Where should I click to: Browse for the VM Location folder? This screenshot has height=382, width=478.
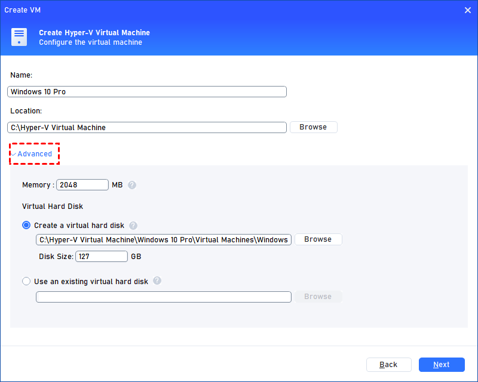click(x=313, y=127)
